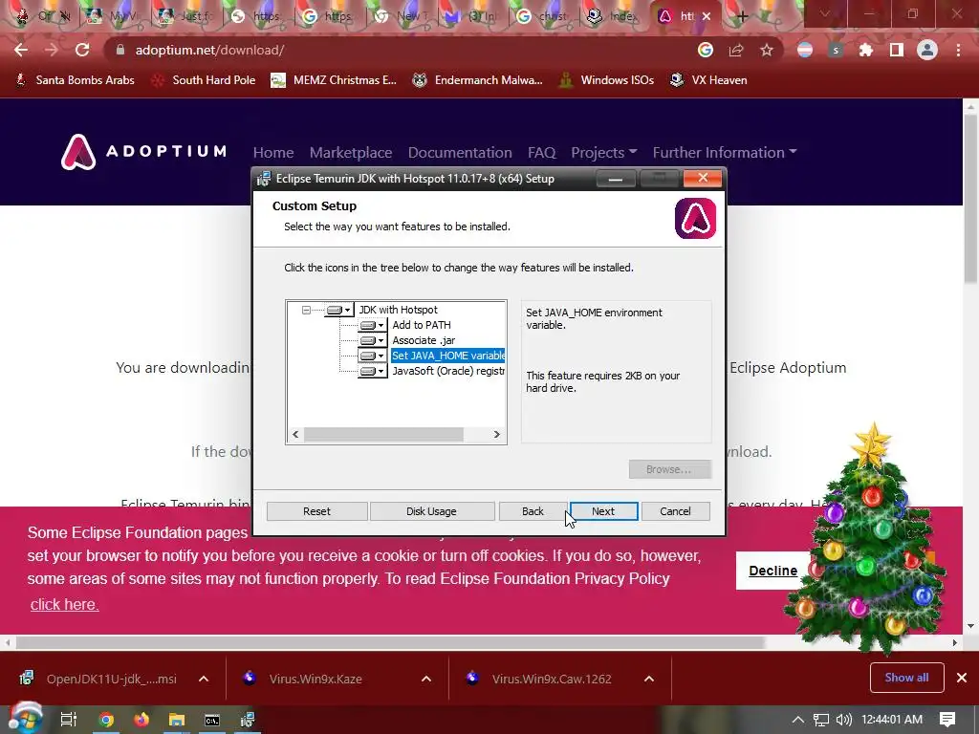Screen dimensions: 979x734
Task: Click the striped flag extension icon
Action: (x=805, y=50)
